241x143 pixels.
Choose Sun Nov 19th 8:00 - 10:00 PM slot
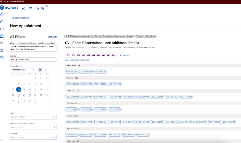[143, 135]
